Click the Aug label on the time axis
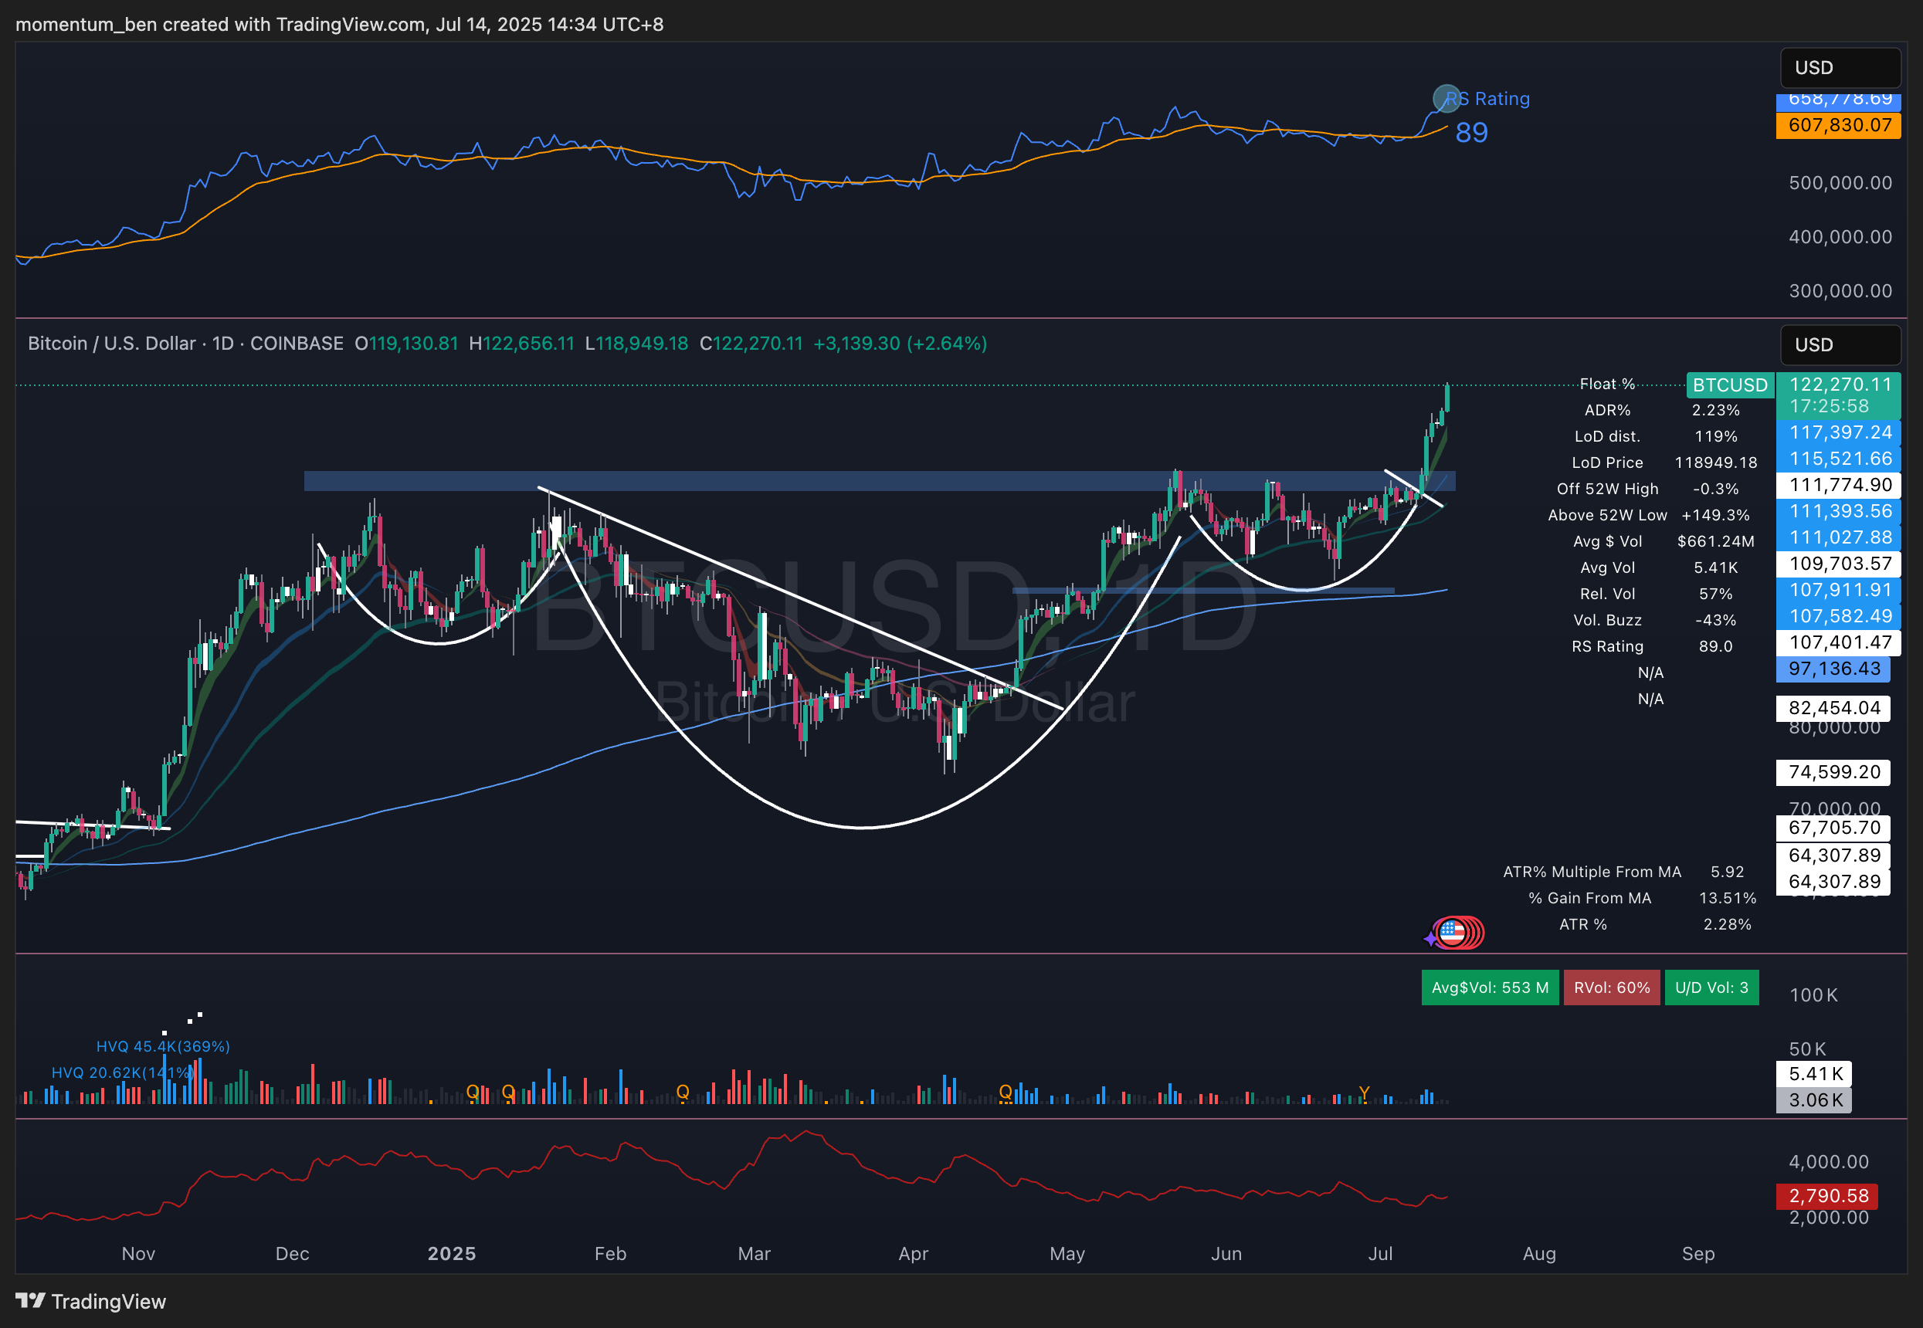Image resolution: width=1923 pixels, height=1328 pixels. 1538,1253
